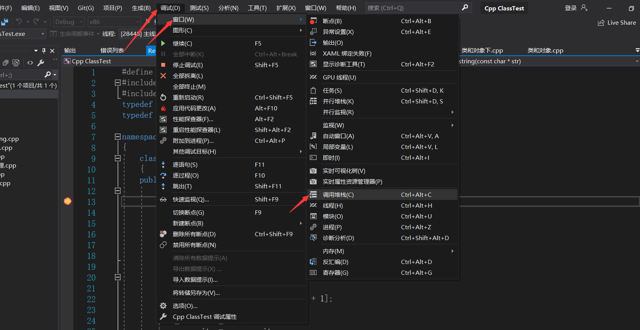Step Into (逐语句)
640x330 pixels.
232,165
